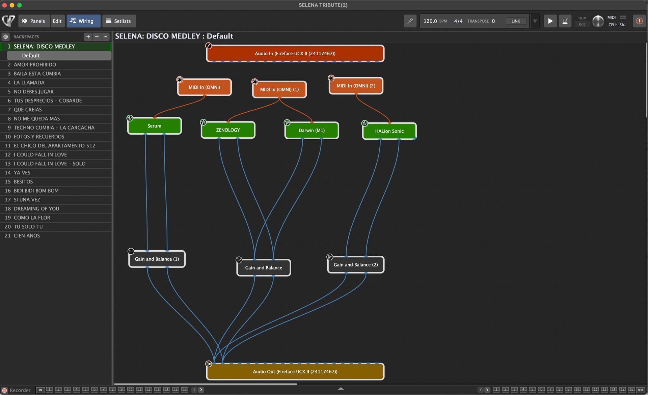This screenshot has width=648, height=395.
Task: Select the MIDI In (OMNI) (1) block
Action: 279,89
